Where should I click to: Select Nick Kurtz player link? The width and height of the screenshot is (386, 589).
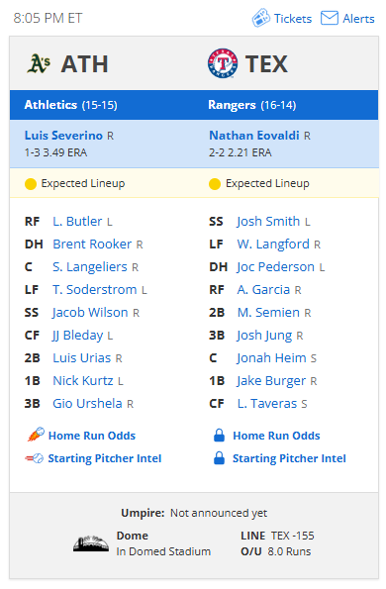click(82, 380)
